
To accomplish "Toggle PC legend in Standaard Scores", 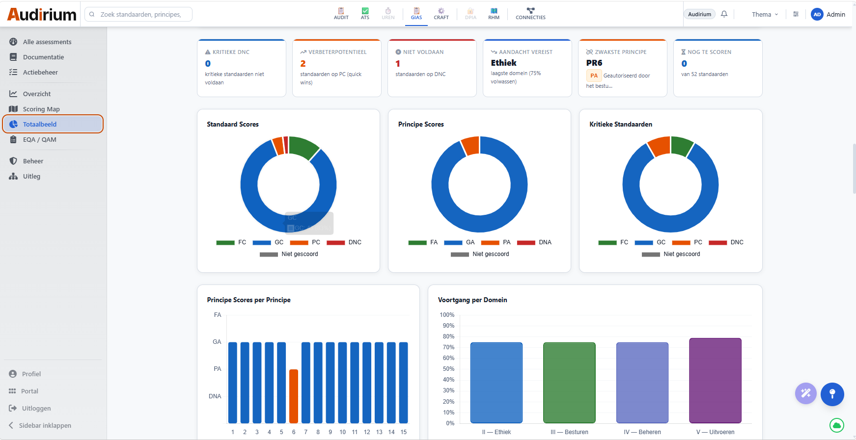I will tap(305, 242).
